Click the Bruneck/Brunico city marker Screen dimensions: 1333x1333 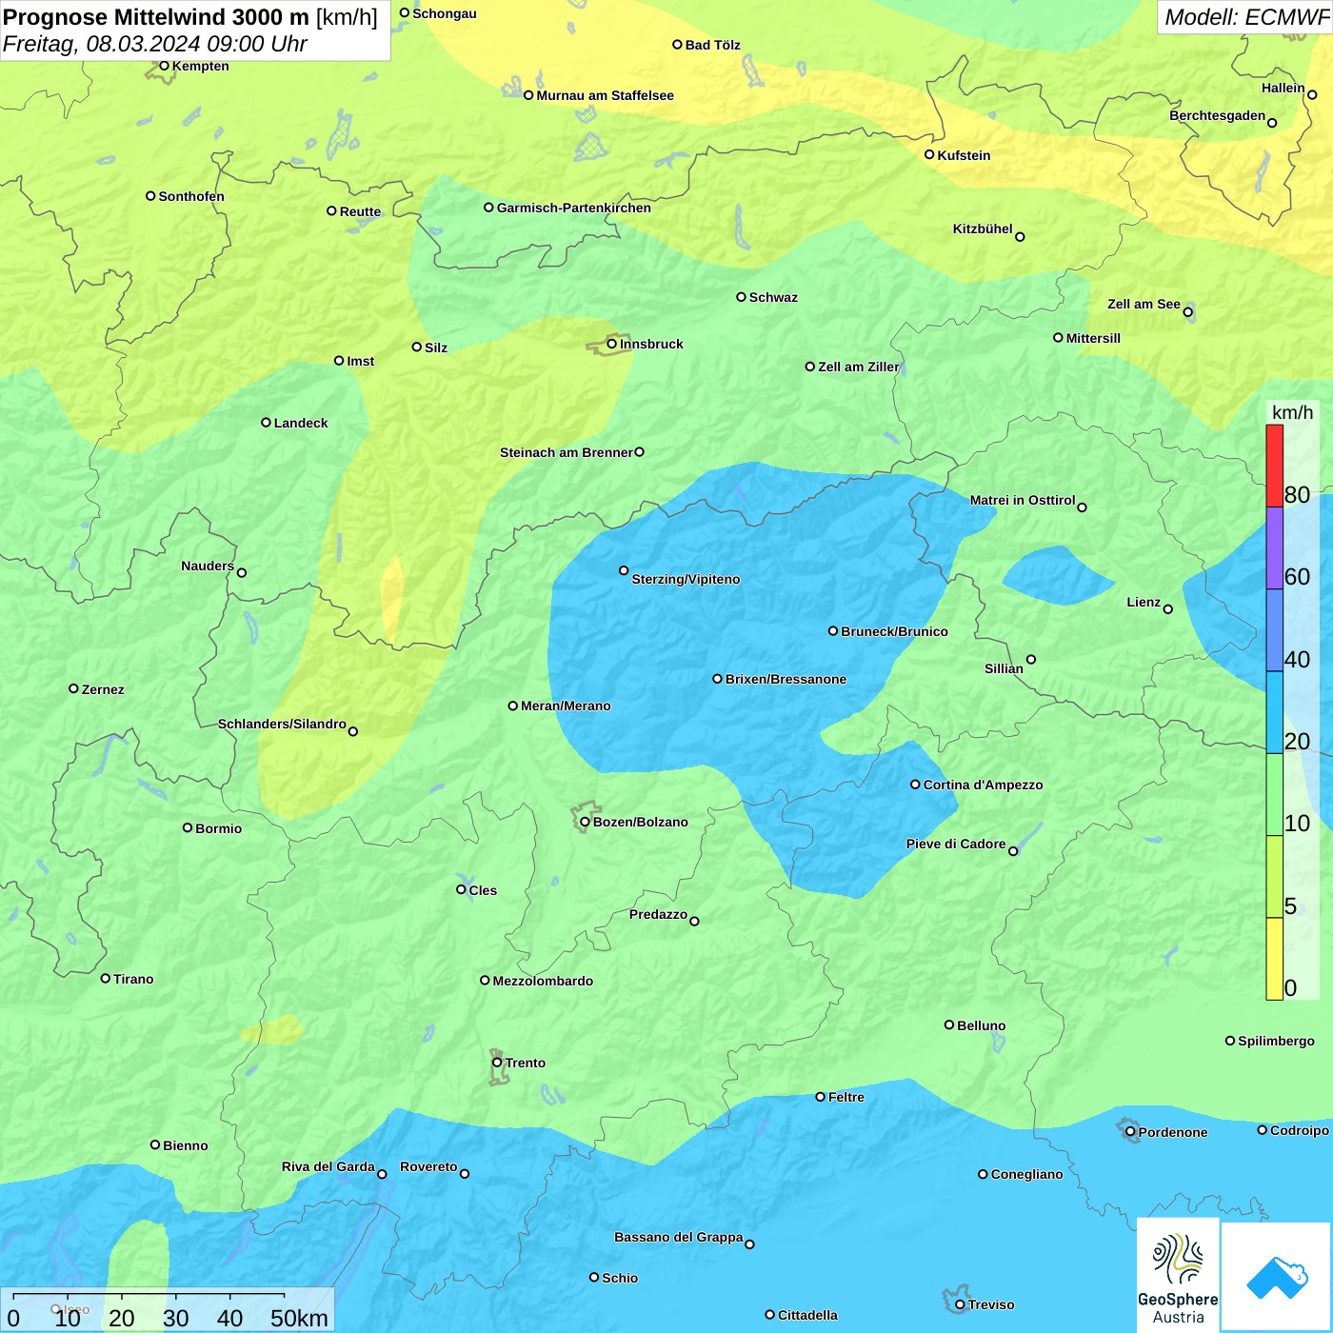[x=833, y=630]
